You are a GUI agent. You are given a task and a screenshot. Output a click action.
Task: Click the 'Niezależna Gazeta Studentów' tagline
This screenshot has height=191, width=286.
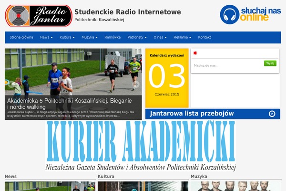point(141,167)
